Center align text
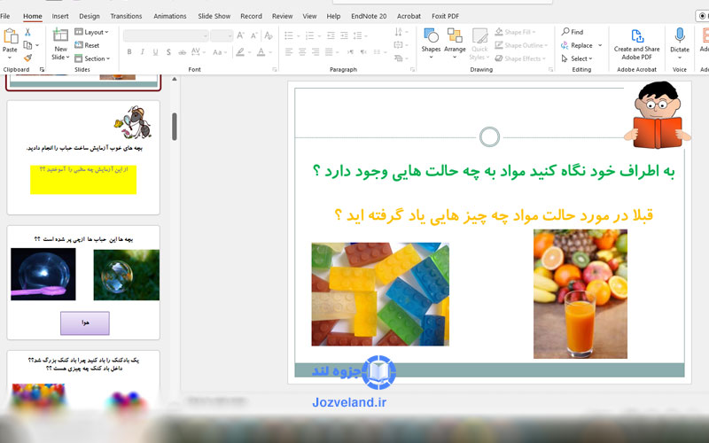 point(302,52)
